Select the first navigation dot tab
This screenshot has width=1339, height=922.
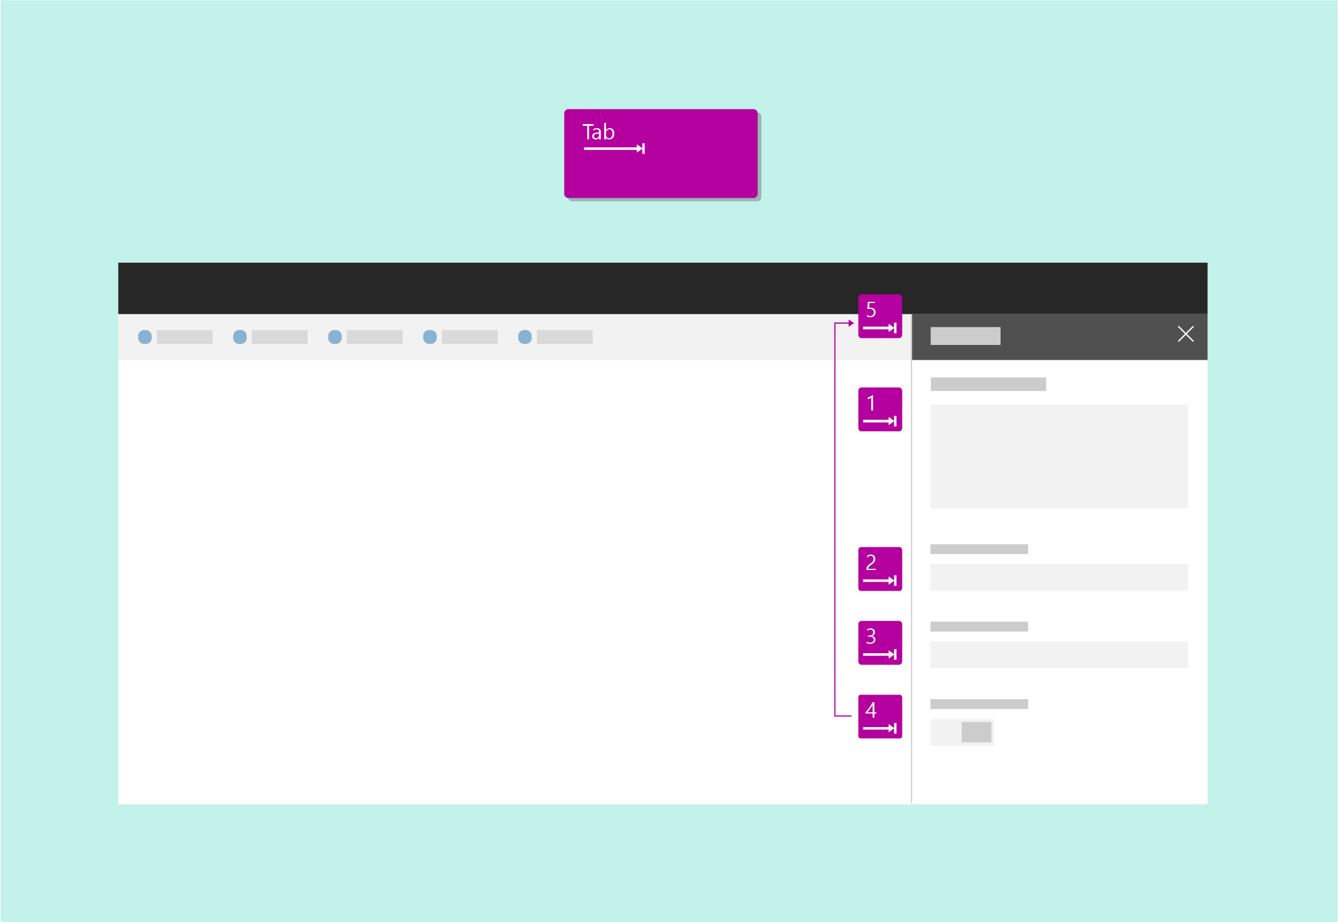pyautogui.click(x=158, y=336)
